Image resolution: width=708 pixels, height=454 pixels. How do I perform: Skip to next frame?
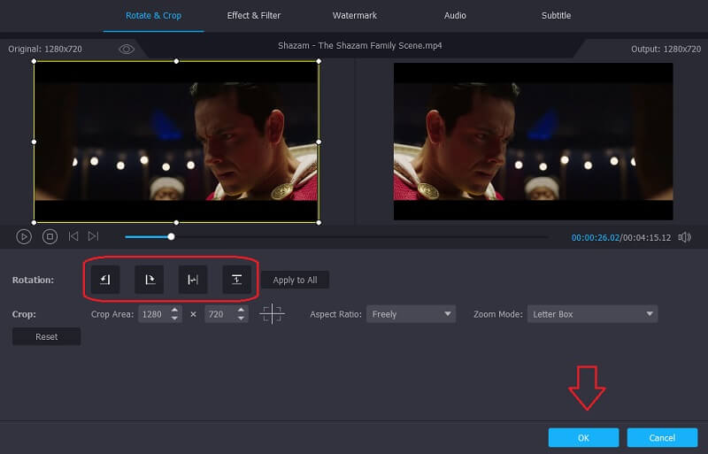[93, 236]
